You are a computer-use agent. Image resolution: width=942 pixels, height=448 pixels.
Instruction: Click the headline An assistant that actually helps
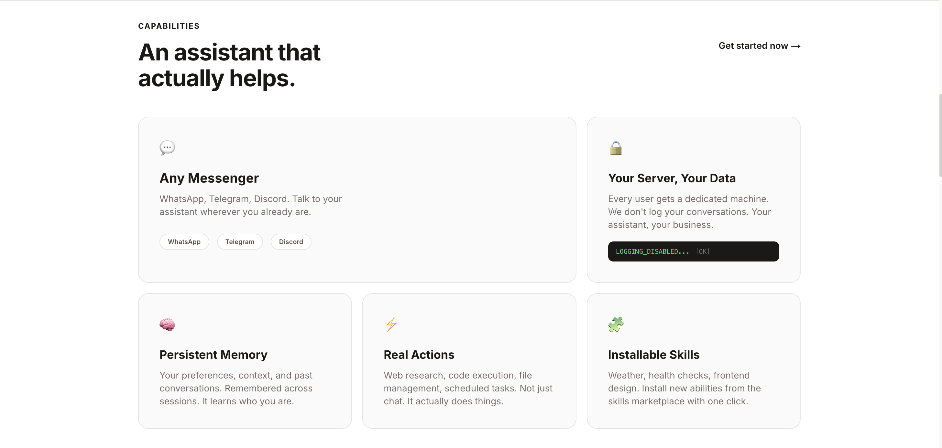click(x=229, y=65)
